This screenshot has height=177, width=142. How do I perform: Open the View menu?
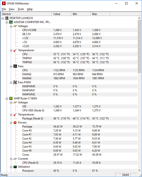pyautogui.click(x=12, y=9)
